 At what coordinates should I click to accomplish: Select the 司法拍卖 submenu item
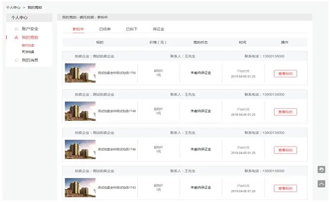point(28,52)
